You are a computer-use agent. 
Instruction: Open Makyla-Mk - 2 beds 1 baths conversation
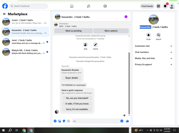pyautogui.click(x=25, y=52)
